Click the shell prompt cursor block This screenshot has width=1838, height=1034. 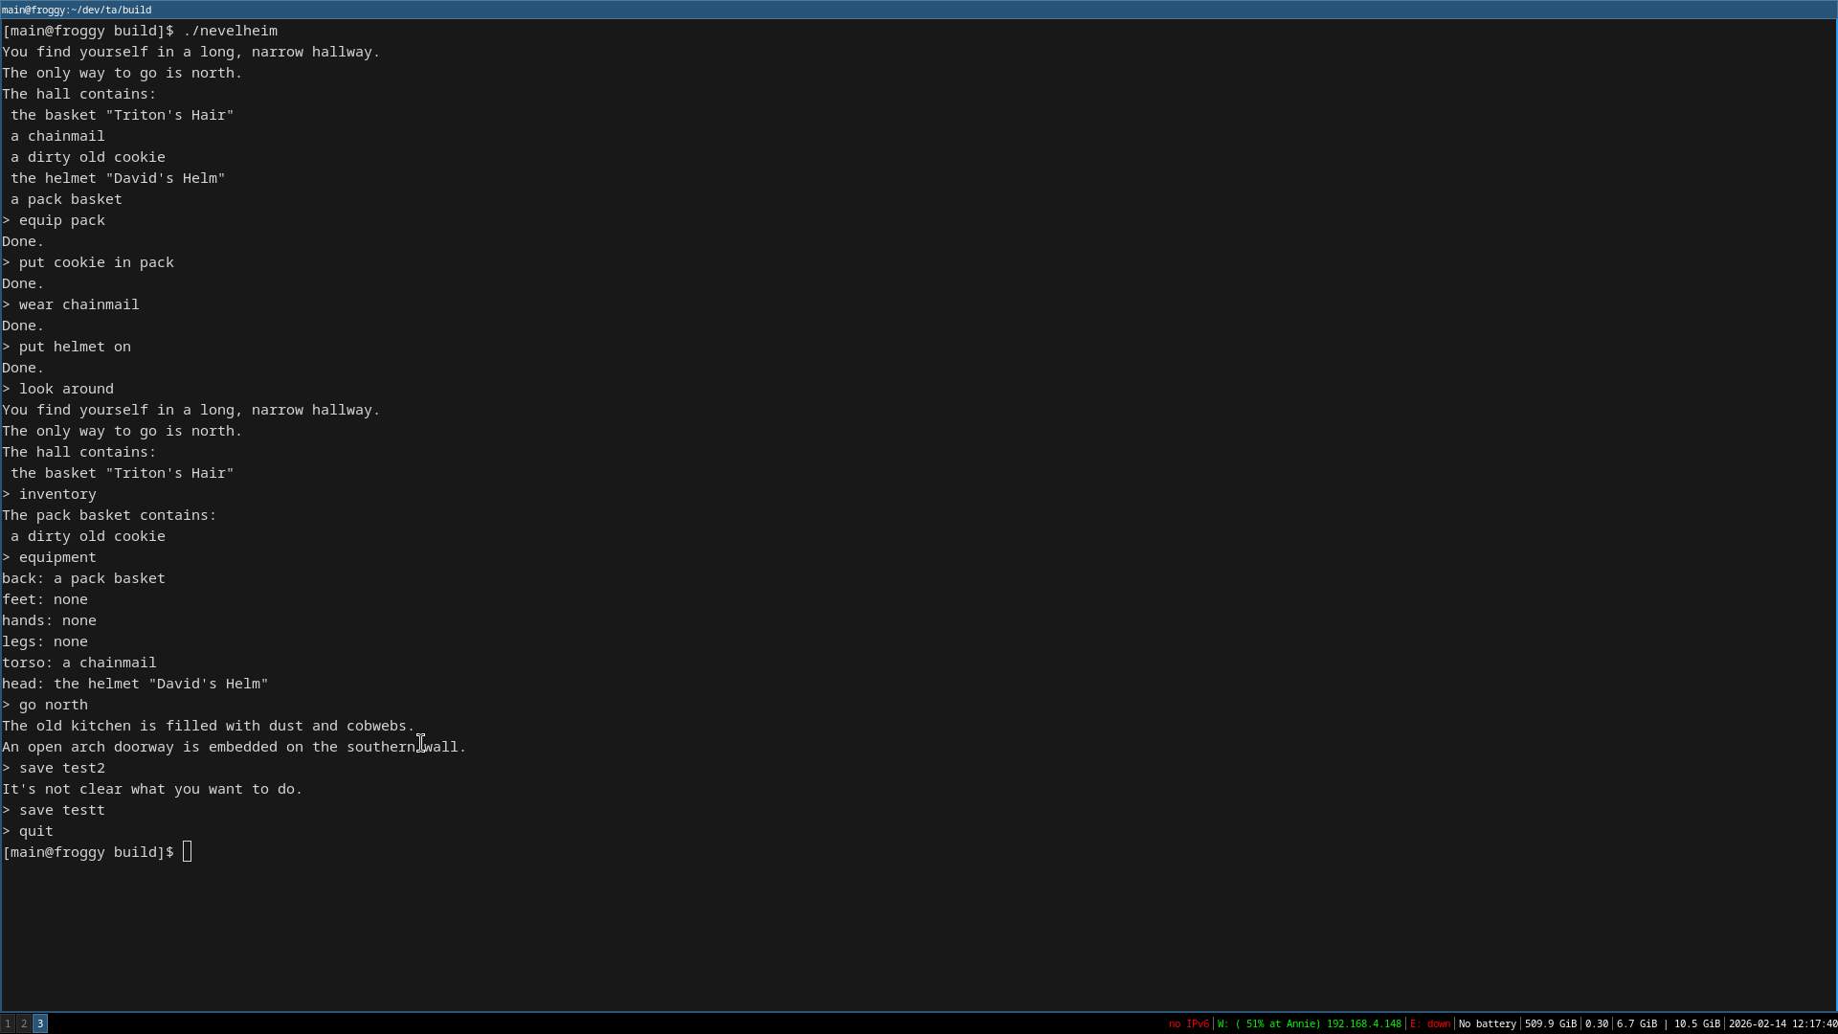tap(188, 852)
